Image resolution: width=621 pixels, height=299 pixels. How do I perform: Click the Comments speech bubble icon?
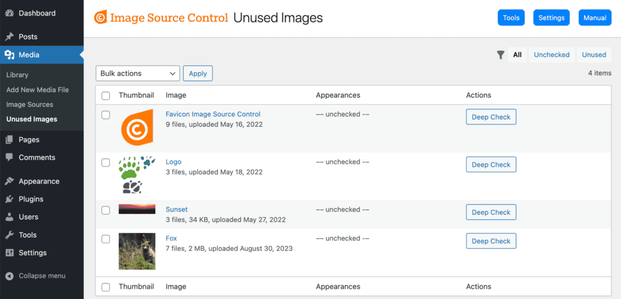point(10,157)
